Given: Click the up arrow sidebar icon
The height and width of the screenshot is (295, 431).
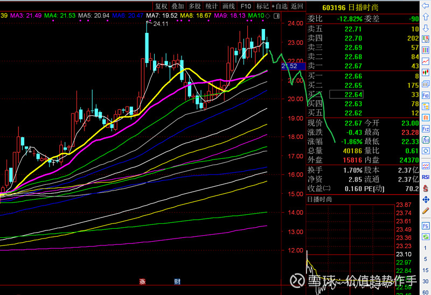Looking at the screenshot, I should point(426,16).
